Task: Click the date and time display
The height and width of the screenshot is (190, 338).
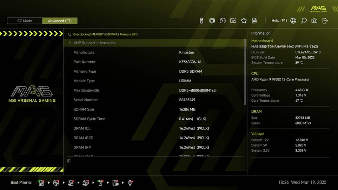Action: [x=302, y=182]
